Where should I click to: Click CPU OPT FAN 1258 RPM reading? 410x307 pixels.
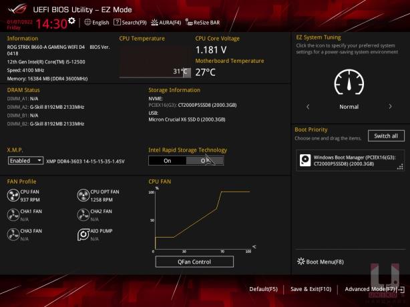tap(101, 200)
